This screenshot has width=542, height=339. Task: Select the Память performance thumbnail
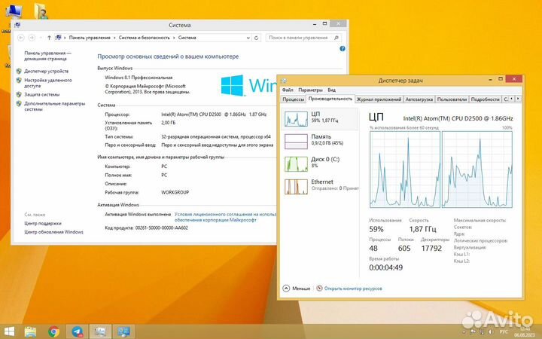(296, 142)
